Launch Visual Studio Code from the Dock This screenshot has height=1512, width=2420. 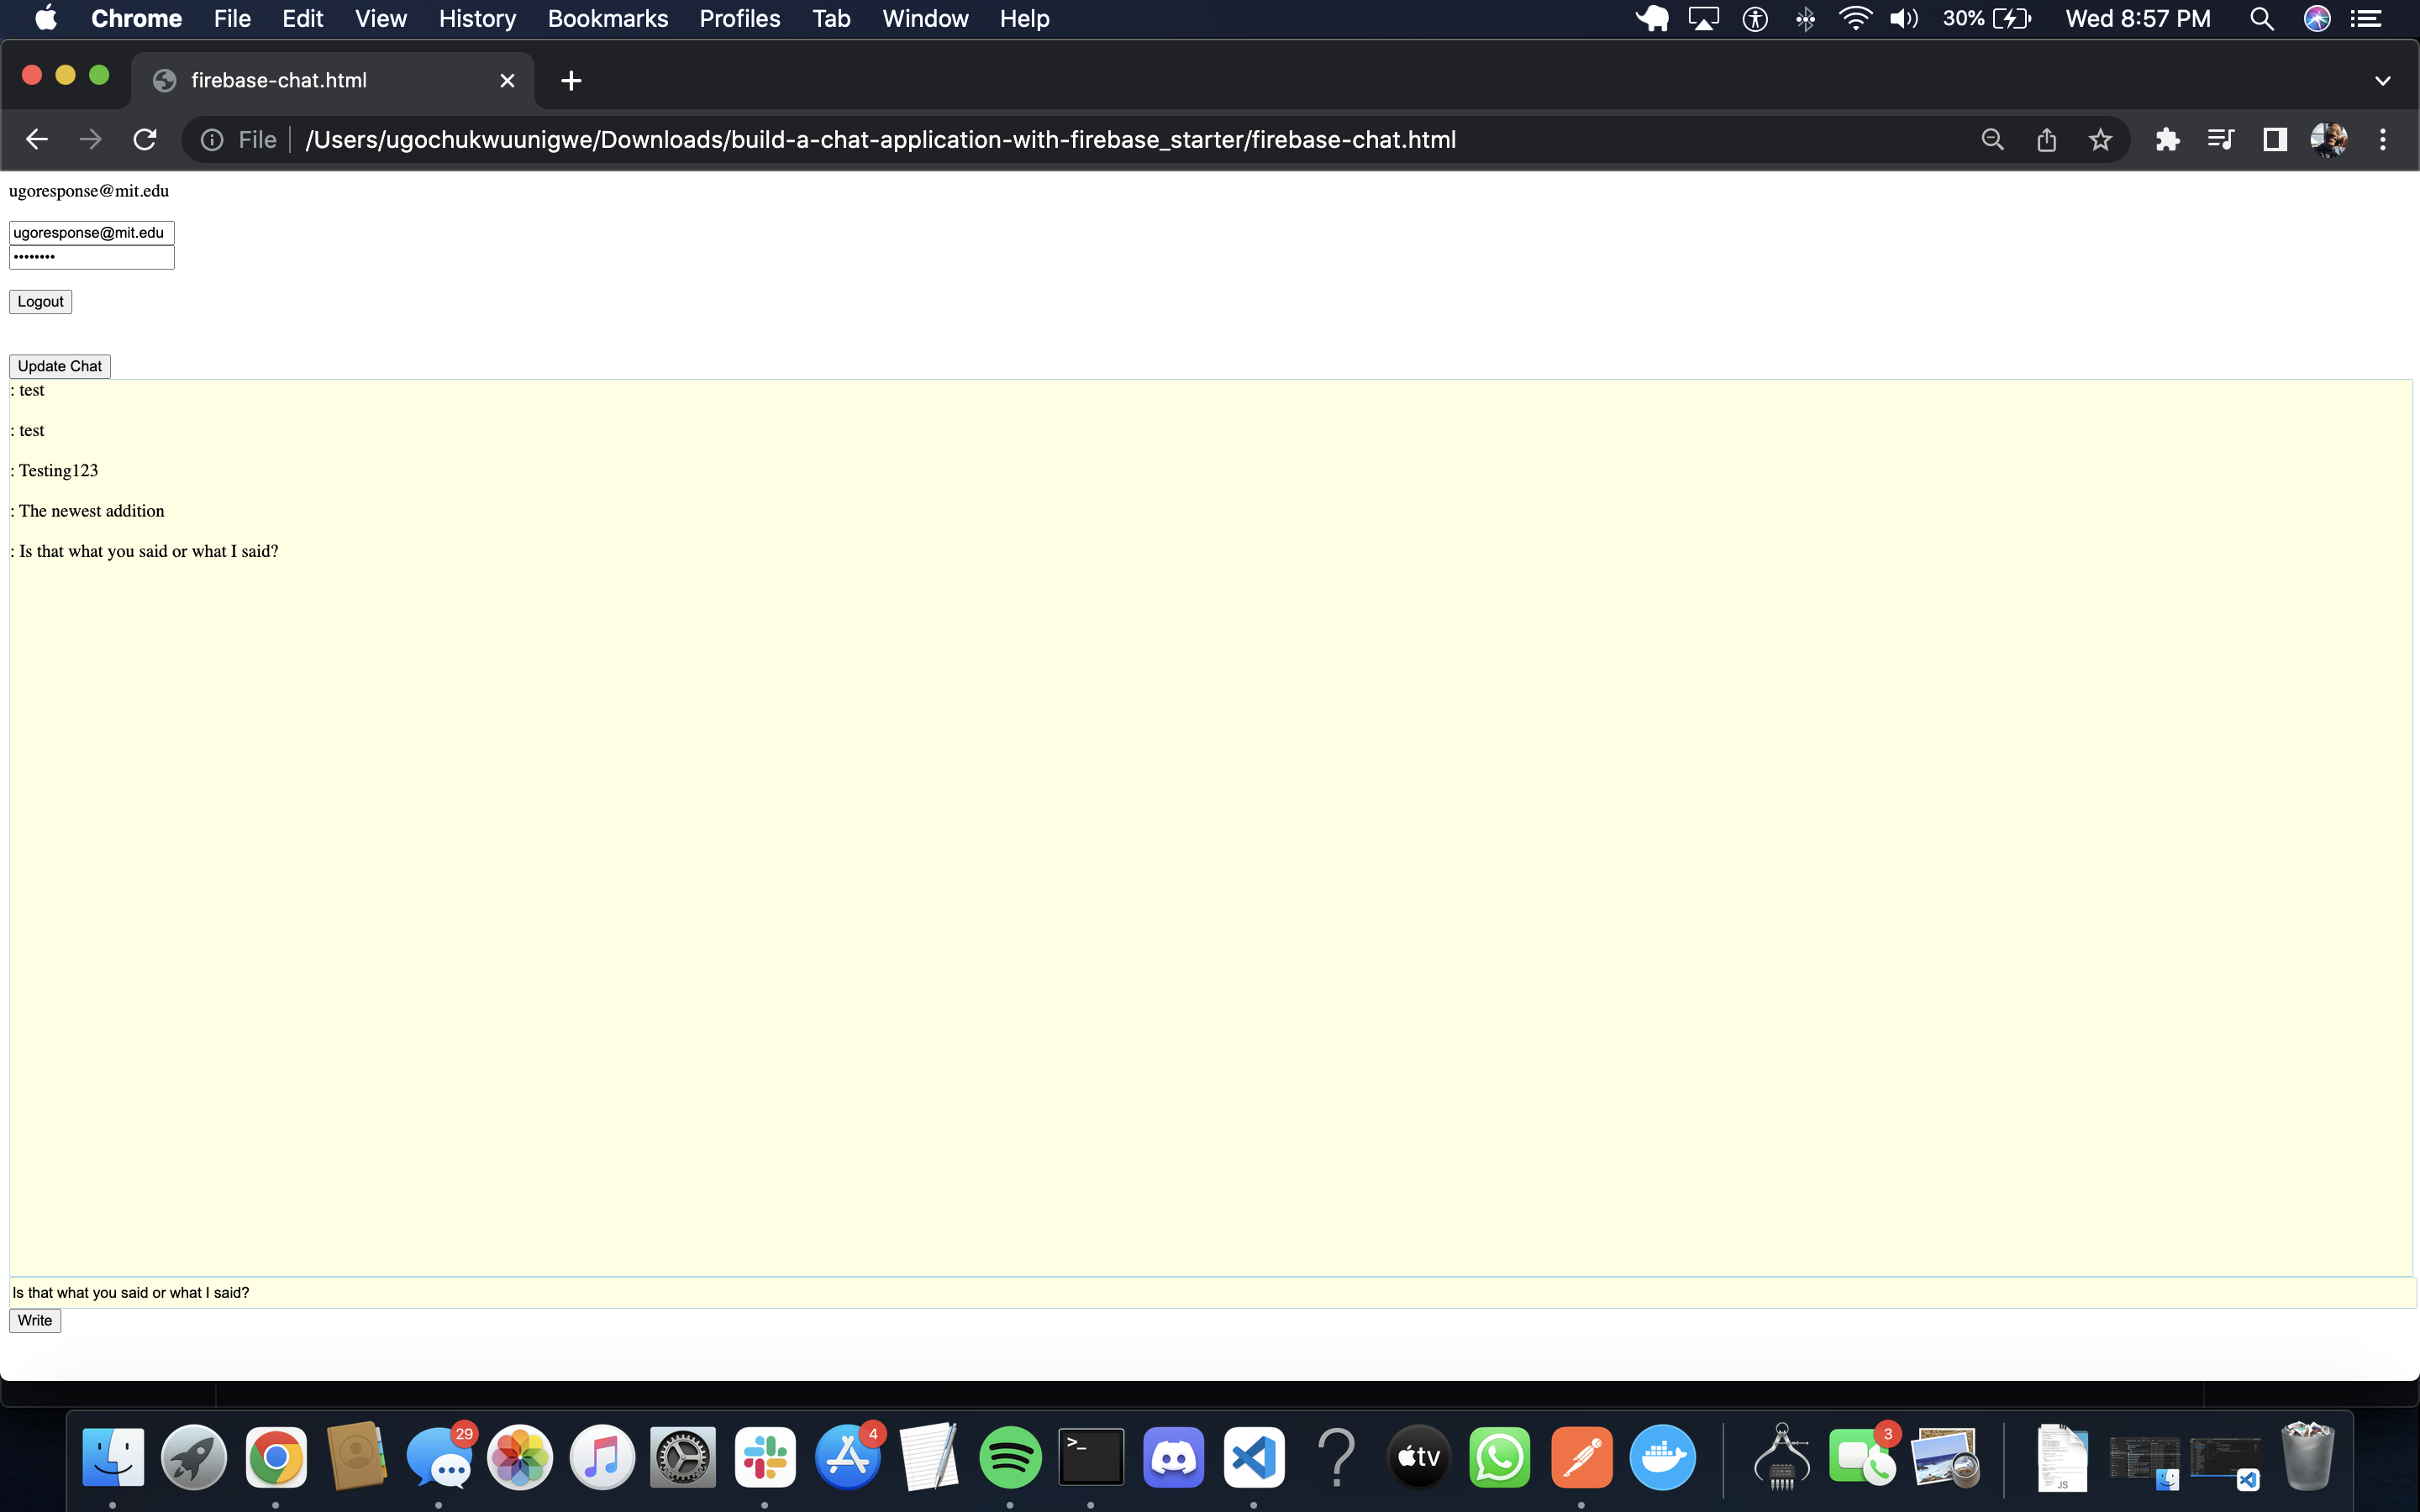point(1254,1457)
